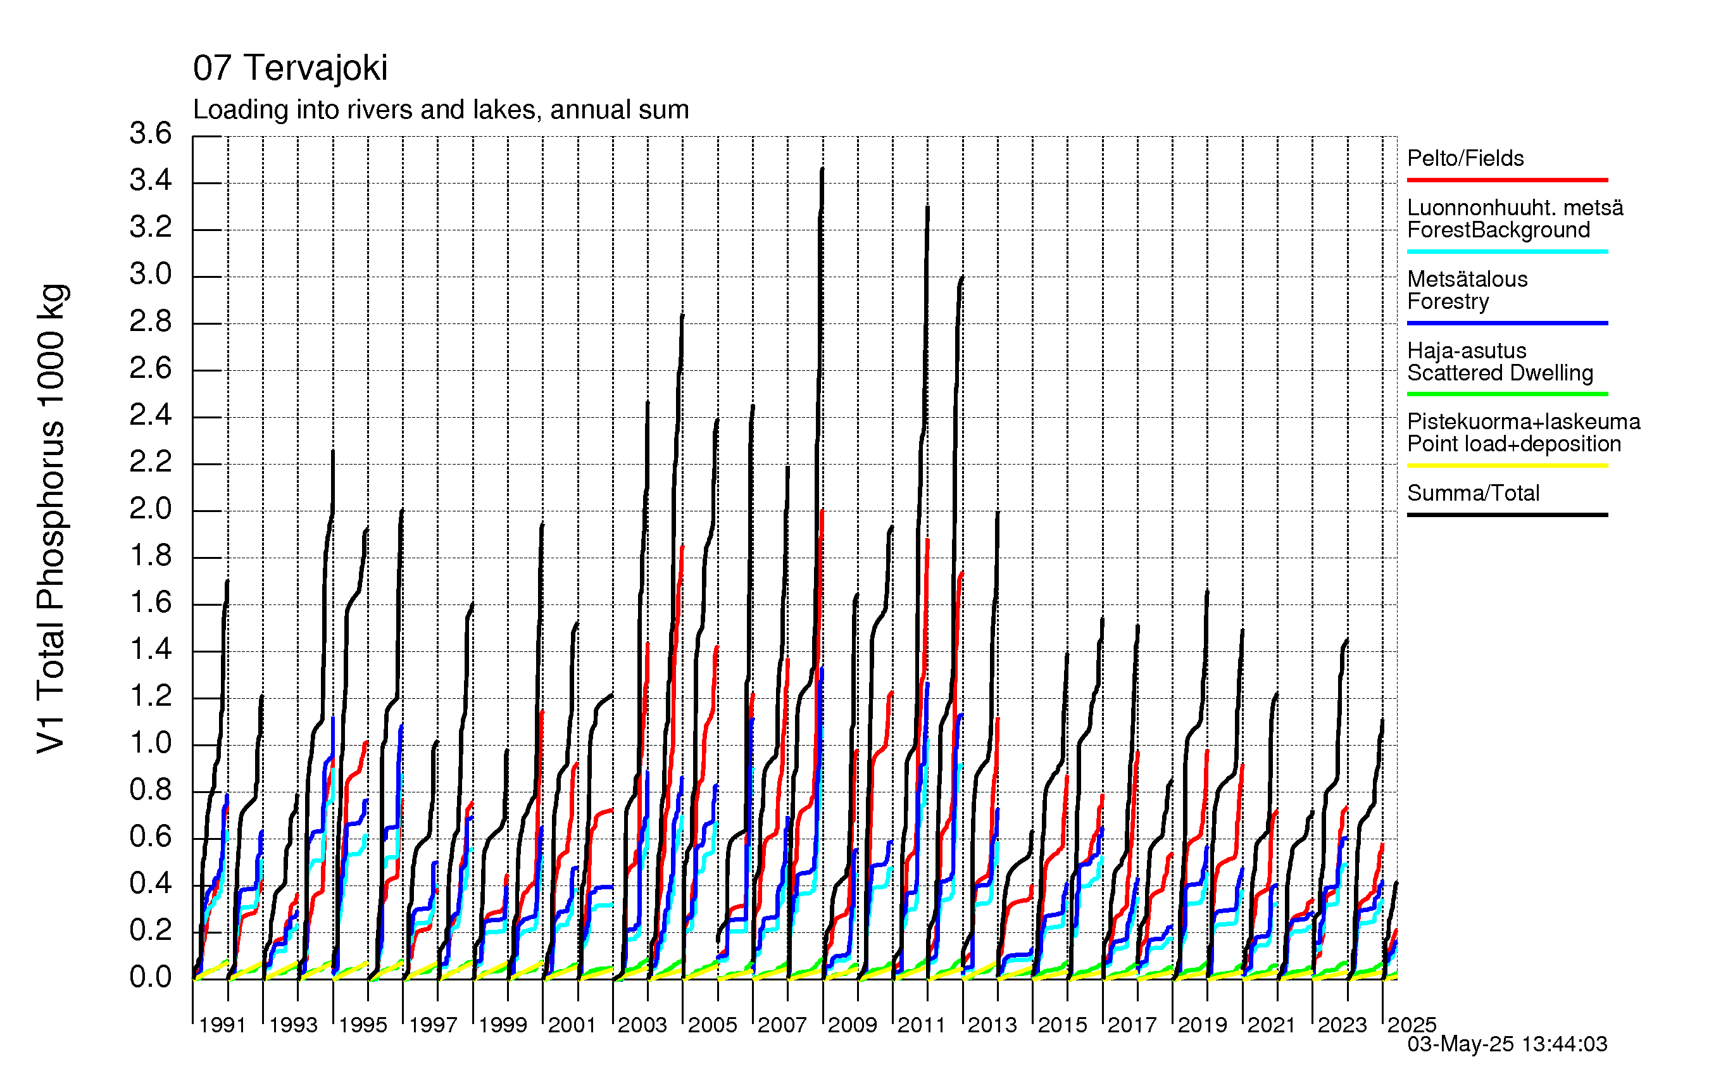Click the red Pelto/Fields legend line

pyautogui.click(x=1508, y=180)
